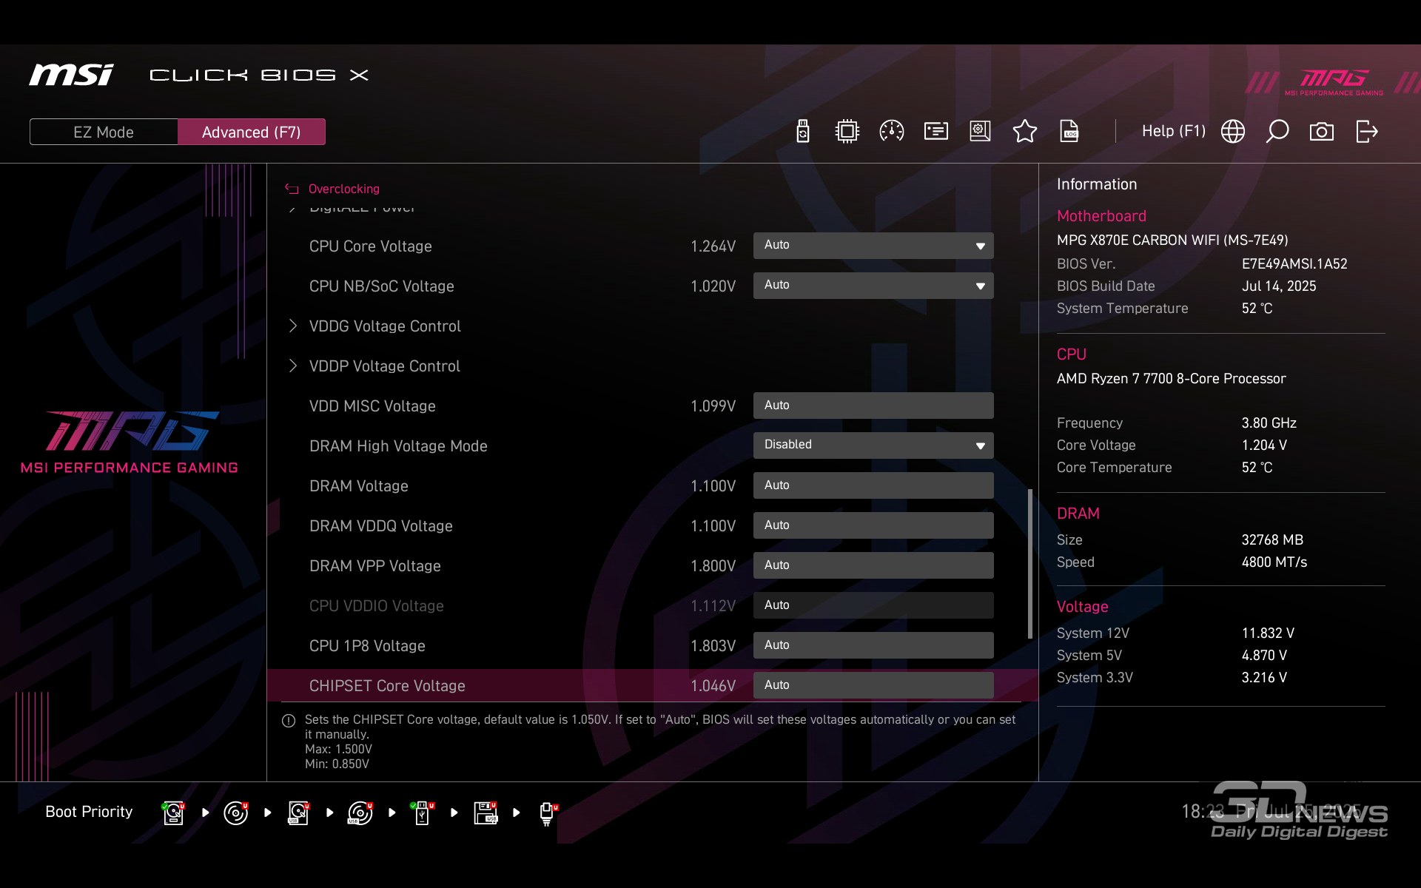Open DRAM High Voltage Mode dropdown
This screenshot has width=1421, height=888.
tap(873, 445)
